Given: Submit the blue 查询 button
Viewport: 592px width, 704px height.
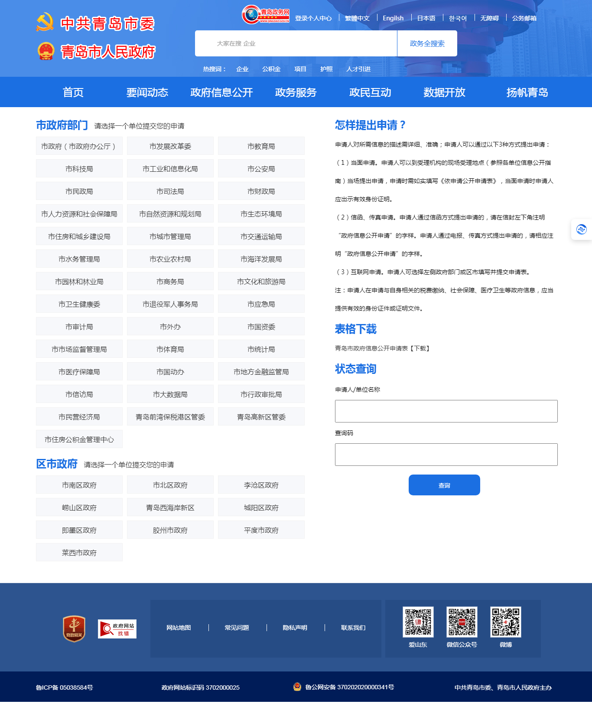Looking at the screenshot, I should click(x=444, y=485).
